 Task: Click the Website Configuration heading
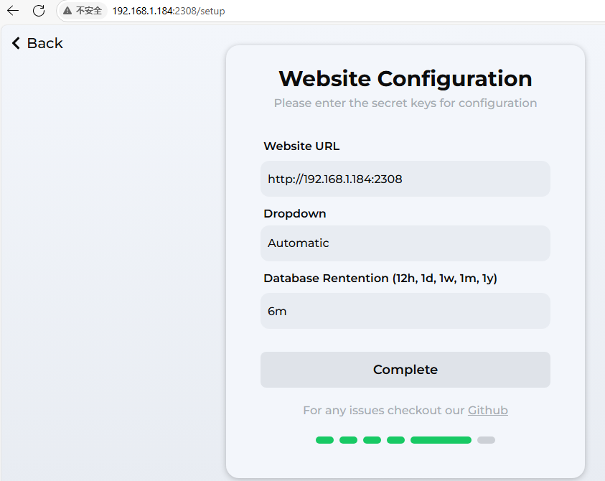[x=405, y=79]
